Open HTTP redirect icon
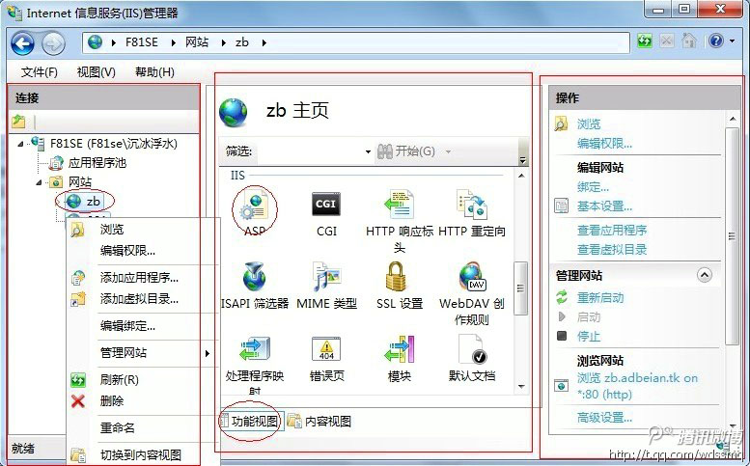This screenshot has height=466, width=750. [472, 205]
